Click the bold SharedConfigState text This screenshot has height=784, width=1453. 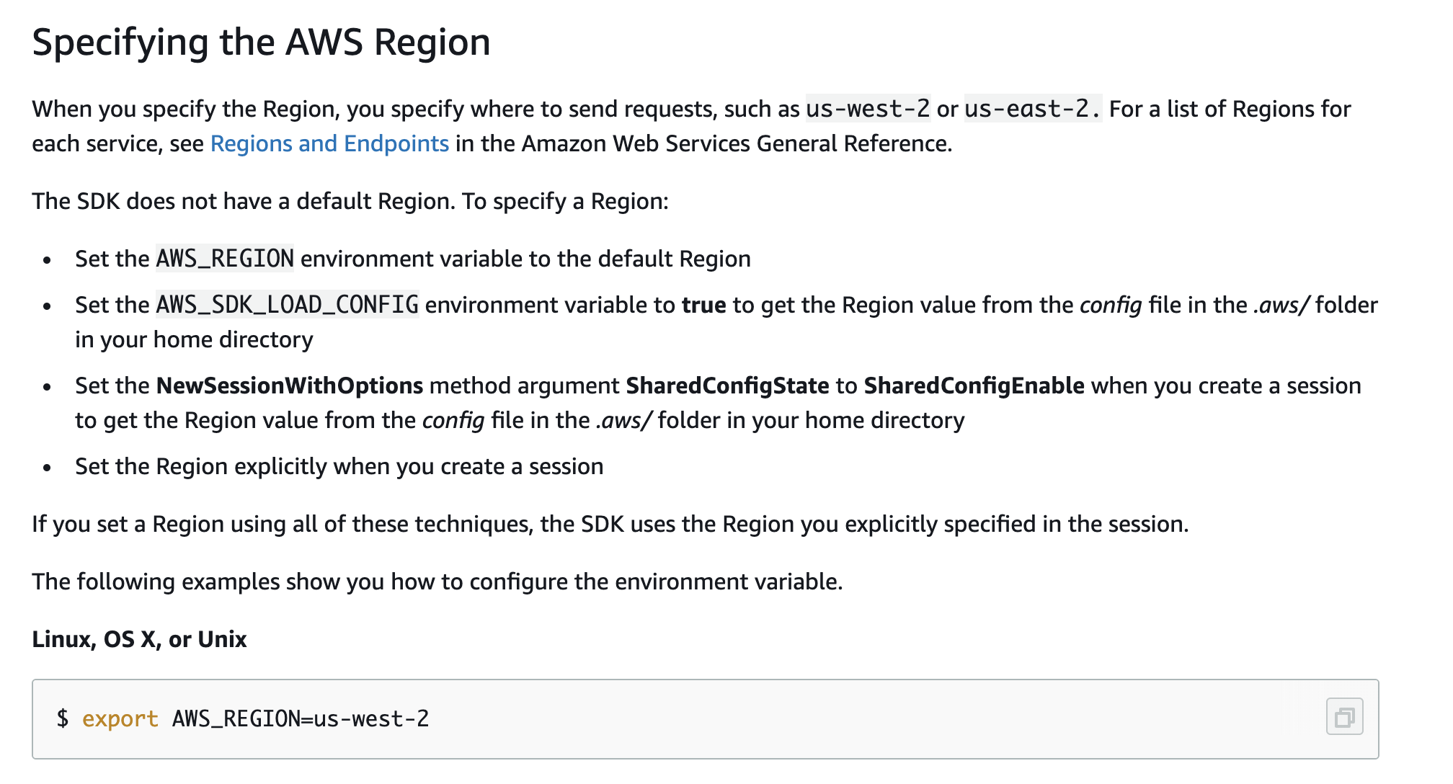[726, 386]
